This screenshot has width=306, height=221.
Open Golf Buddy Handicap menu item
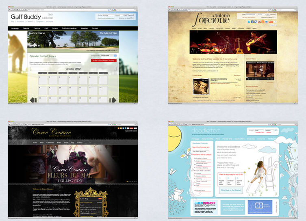point(69,28)
